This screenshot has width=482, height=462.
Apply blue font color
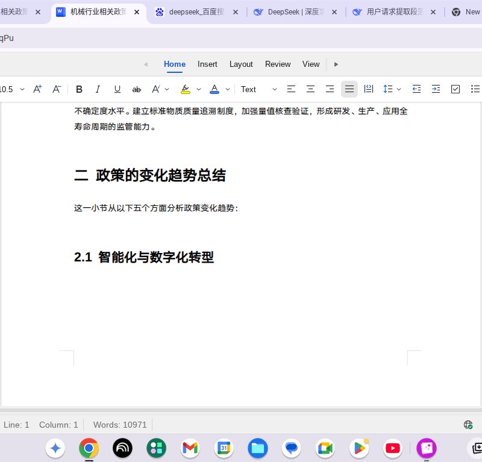[214, 90]
